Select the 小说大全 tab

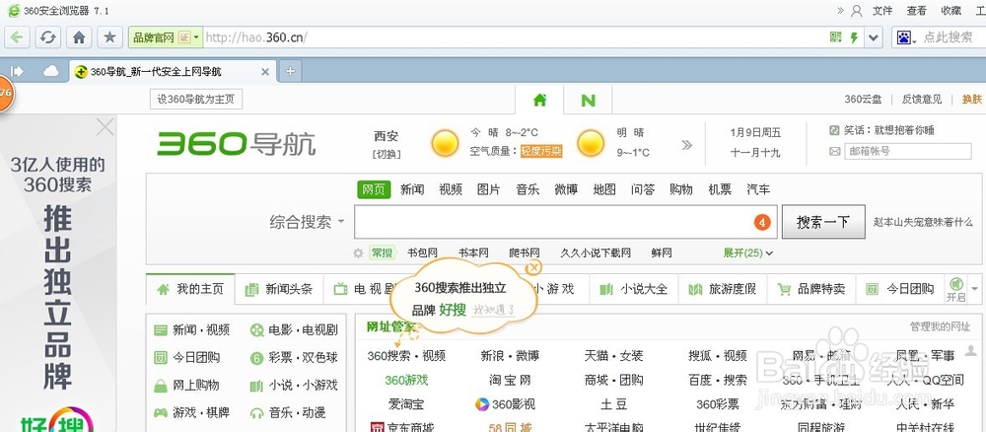click(x=634, y=289)
